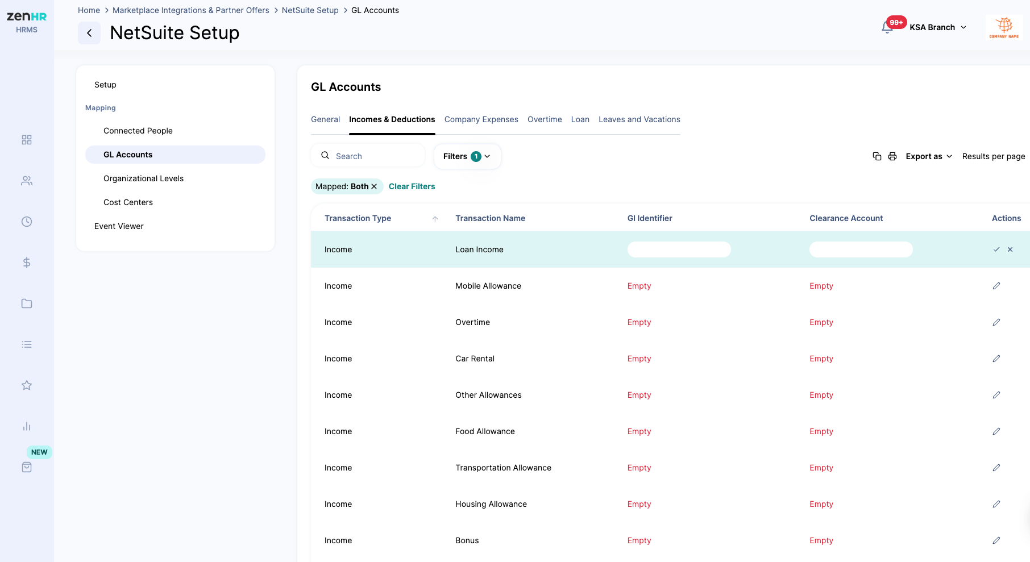The height and width of the screenshot is (562, 1030).
Task: Copy table using the copy icon
Action: click(877, 156)
